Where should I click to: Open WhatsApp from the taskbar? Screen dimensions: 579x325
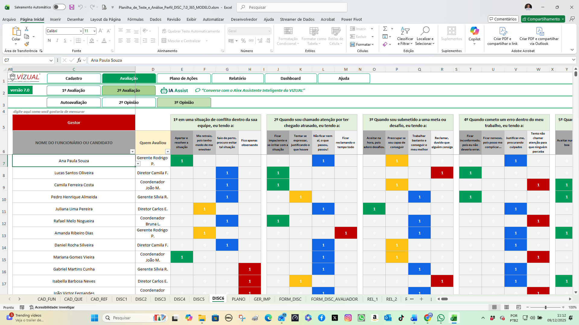click(x=441, y=318)
